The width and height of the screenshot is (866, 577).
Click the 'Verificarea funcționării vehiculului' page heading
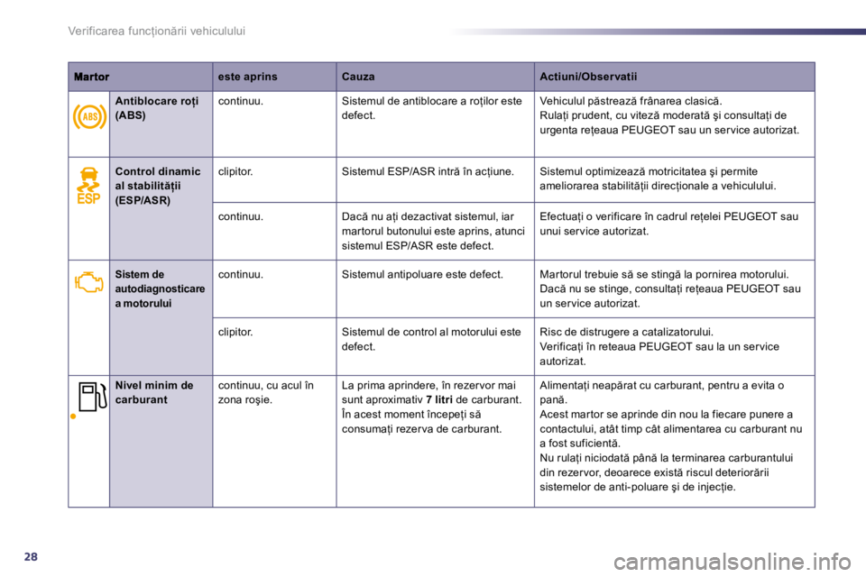pyautogui.click(x=156, y=31)
